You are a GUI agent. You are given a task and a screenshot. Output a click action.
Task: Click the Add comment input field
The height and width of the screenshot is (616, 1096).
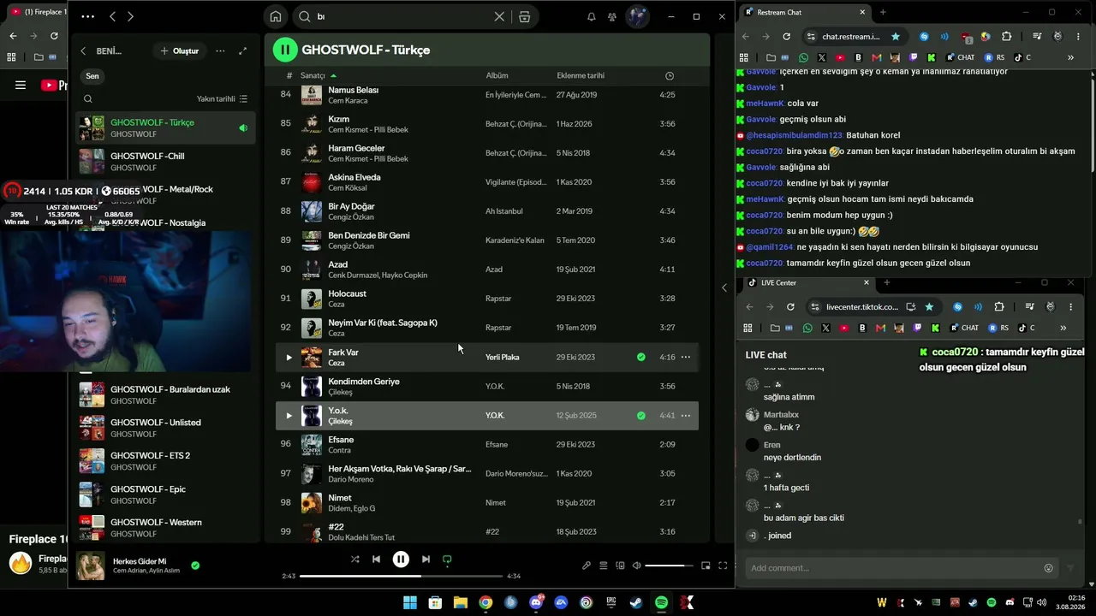[891, 568]
